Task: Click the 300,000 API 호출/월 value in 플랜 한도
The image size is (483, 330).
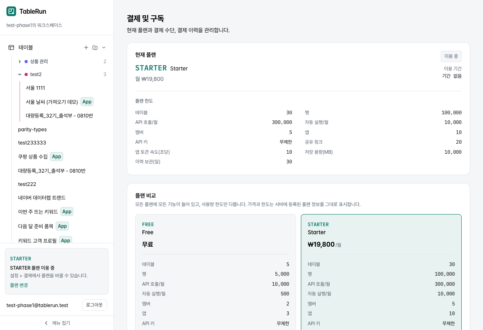Action: coord(282,122)
